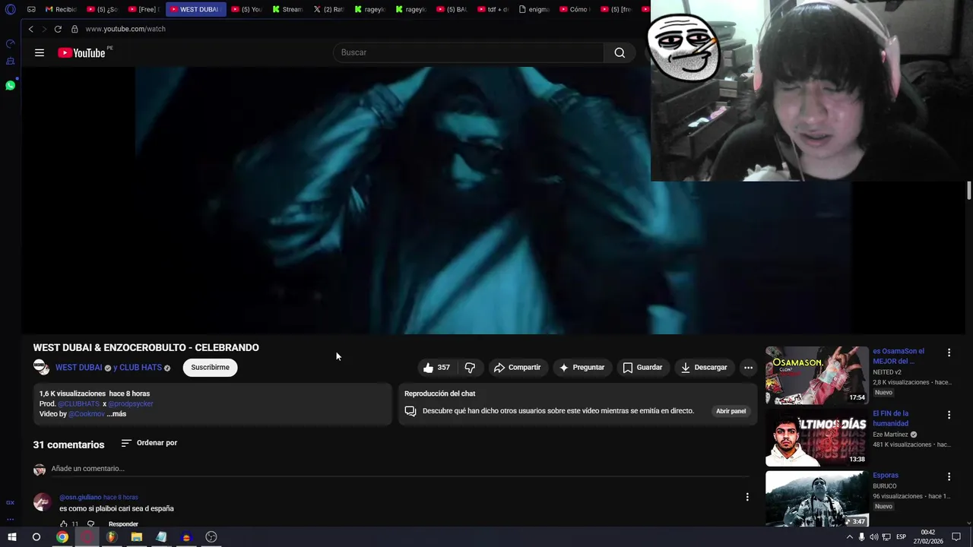Open the OsamaSon video thumbnail
This screenshot has height=547, width=973.
click(816, 375)
